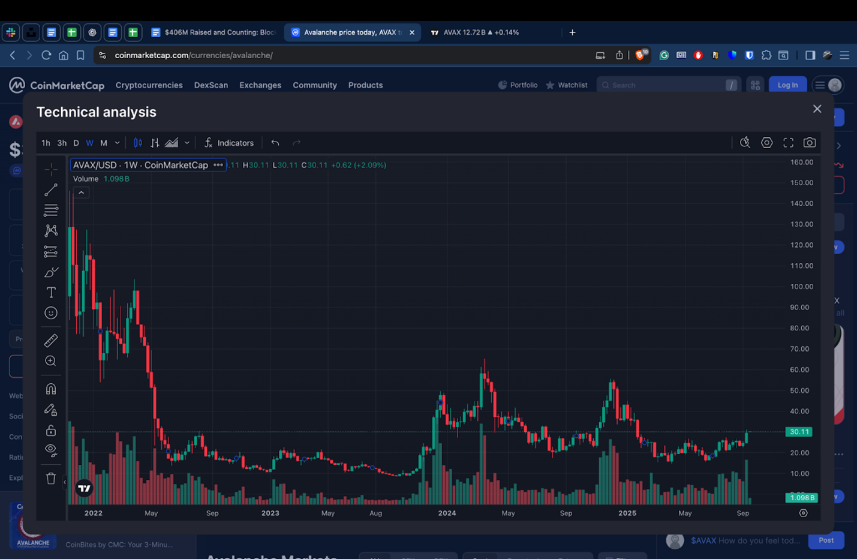The image size is (857, 559).
Task: Switch chart interval to 1h
Action: 46,143
